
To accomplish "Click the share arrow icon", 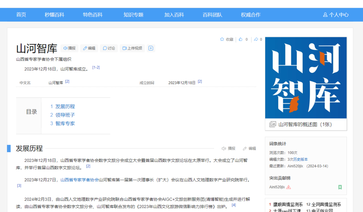I will (256, 39).
